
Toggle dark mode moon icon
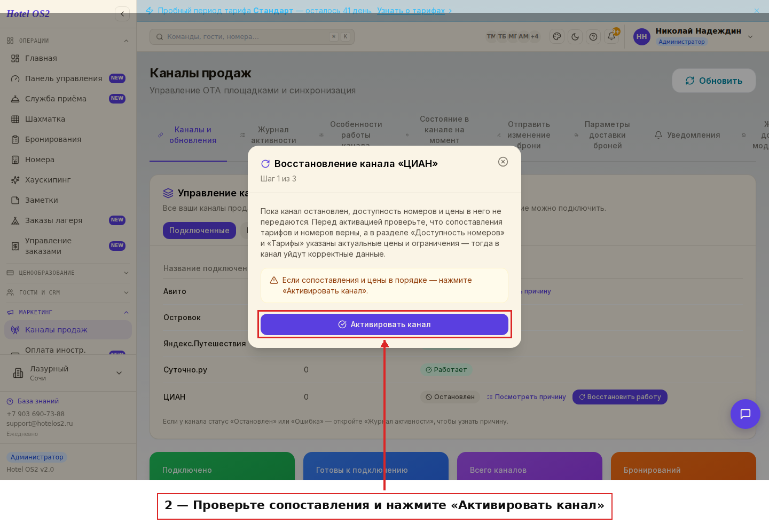575,37
